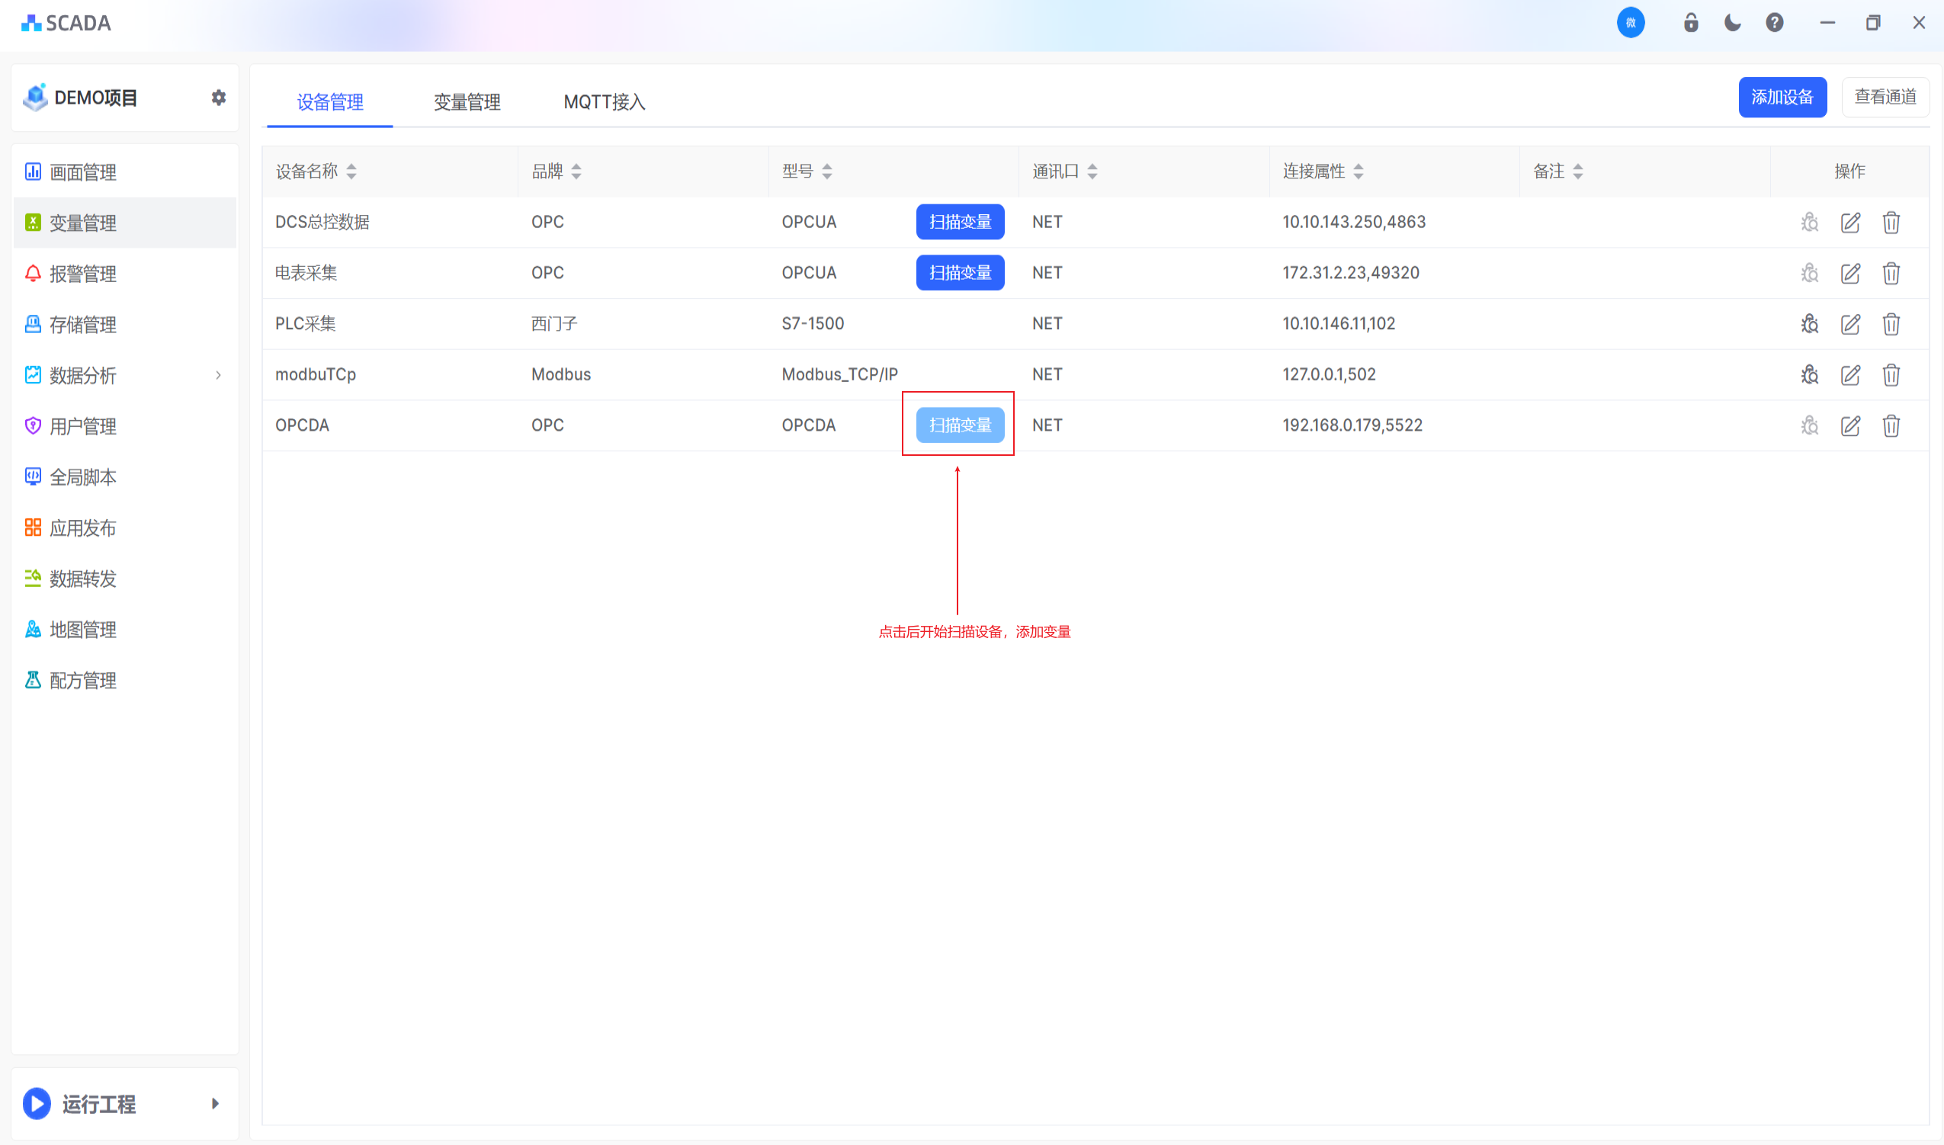The height and width of the screenshot is (1145, 1944).
Task: Sort by 连接属性 column arrows
Action: click(1358, 172)
